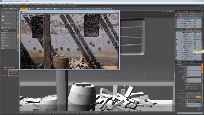204x115 pixels.
Task: Hide the BLACK layer via eye icon
Action: coord(177,23)
